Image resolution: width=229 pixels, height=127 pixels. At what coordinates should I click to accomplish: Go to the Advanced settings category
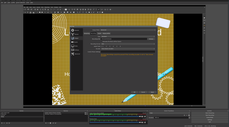[x=77, y=54]
